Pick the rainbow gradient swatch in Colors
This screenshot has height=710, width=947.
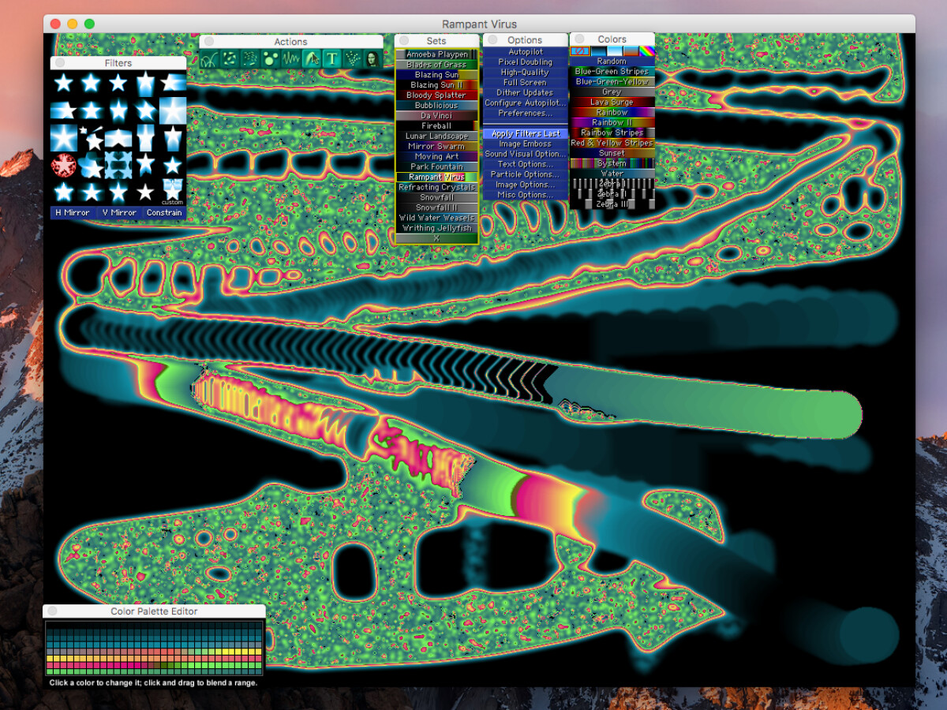(647, 50)
